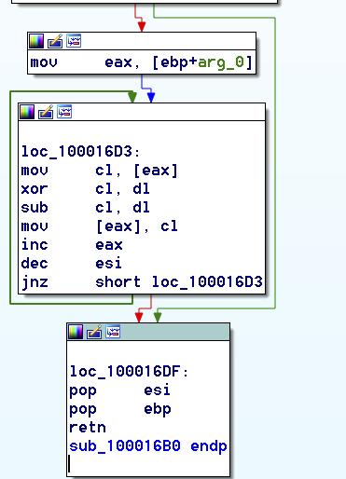
Task: Click color icon in loc_100016D3 block
Action: point(27,112)
